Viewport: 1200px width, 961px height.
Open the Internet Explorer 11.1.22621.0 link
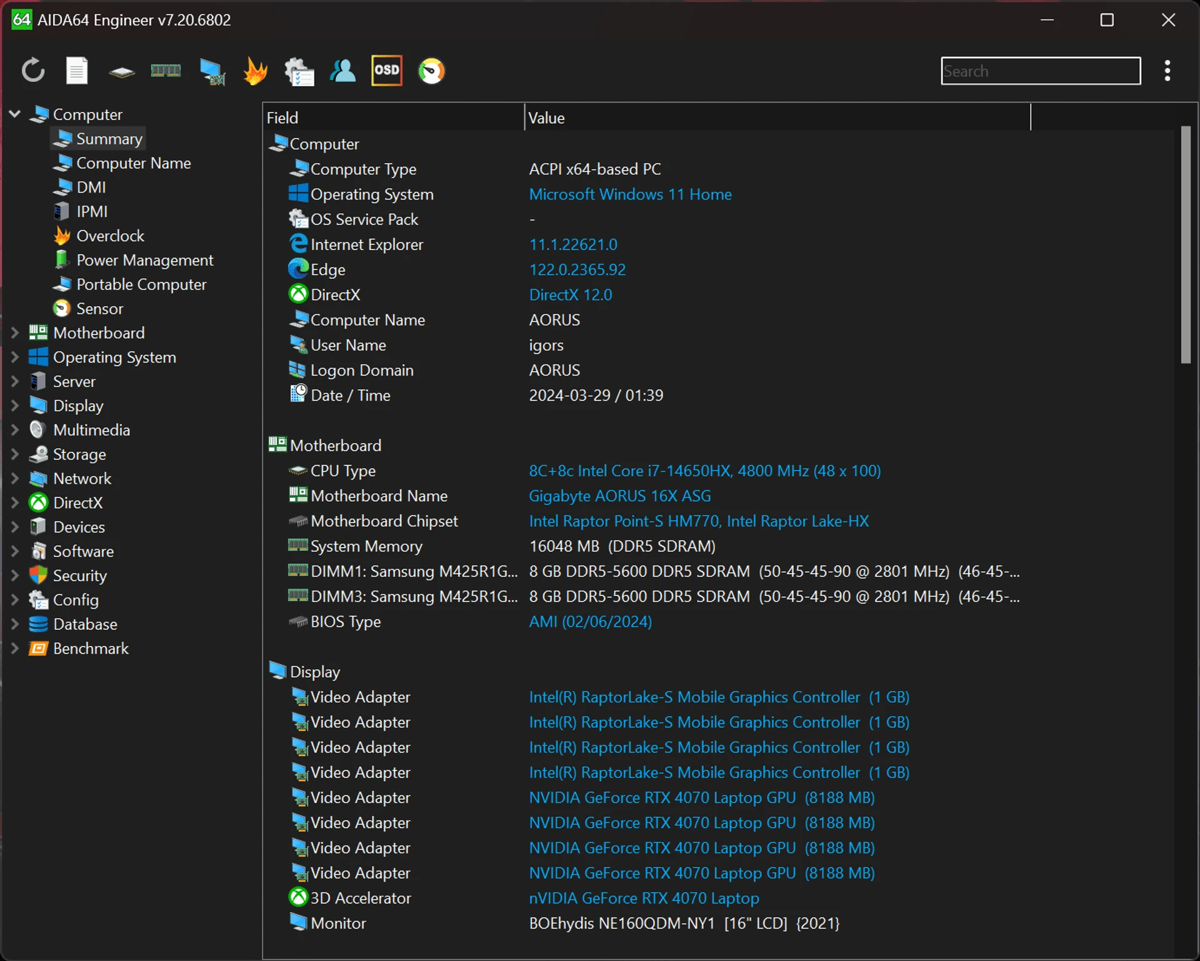(573, 244)
